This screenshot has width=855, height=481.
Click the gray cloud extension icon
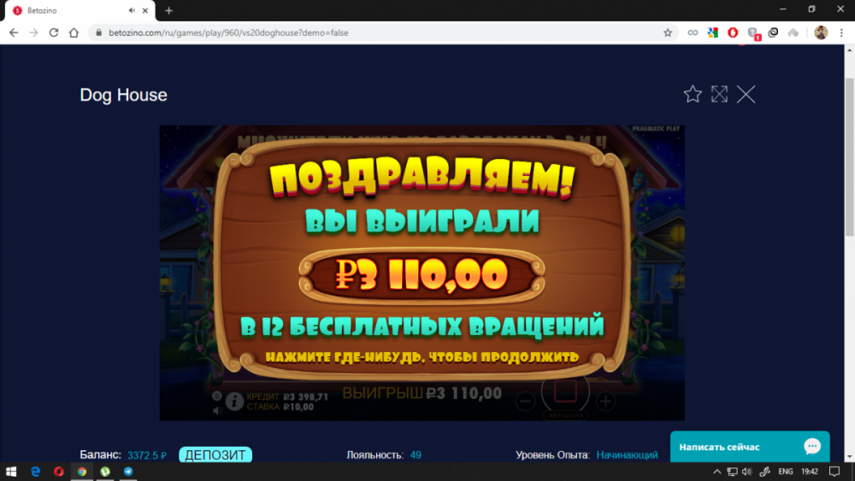point(793,32)
